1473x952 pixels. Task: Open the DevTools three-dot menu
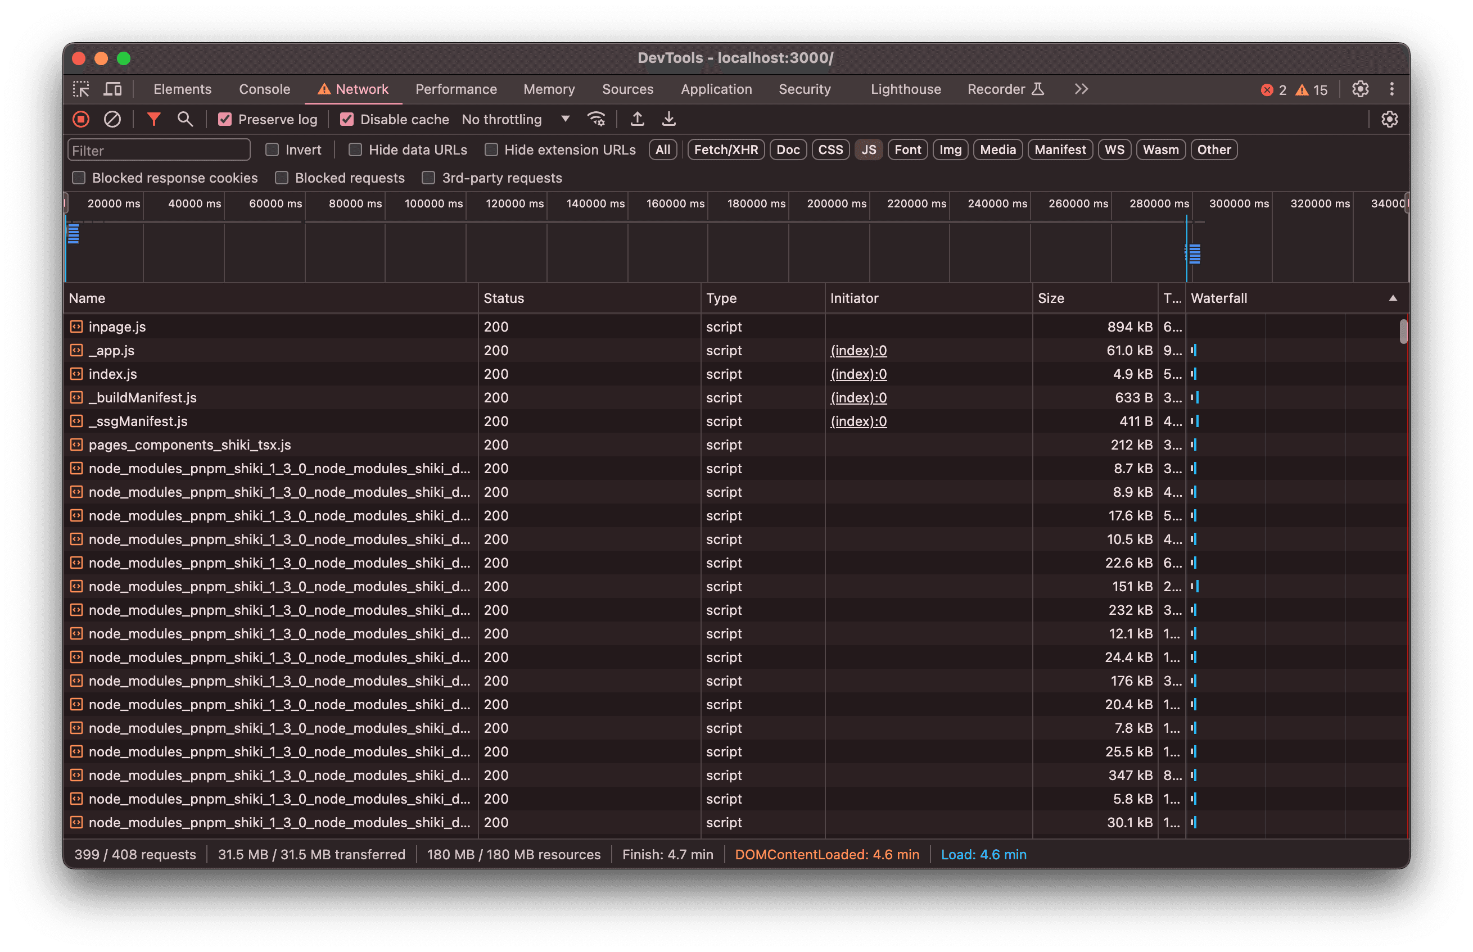pyautogui.click(x=1391, y=89)
